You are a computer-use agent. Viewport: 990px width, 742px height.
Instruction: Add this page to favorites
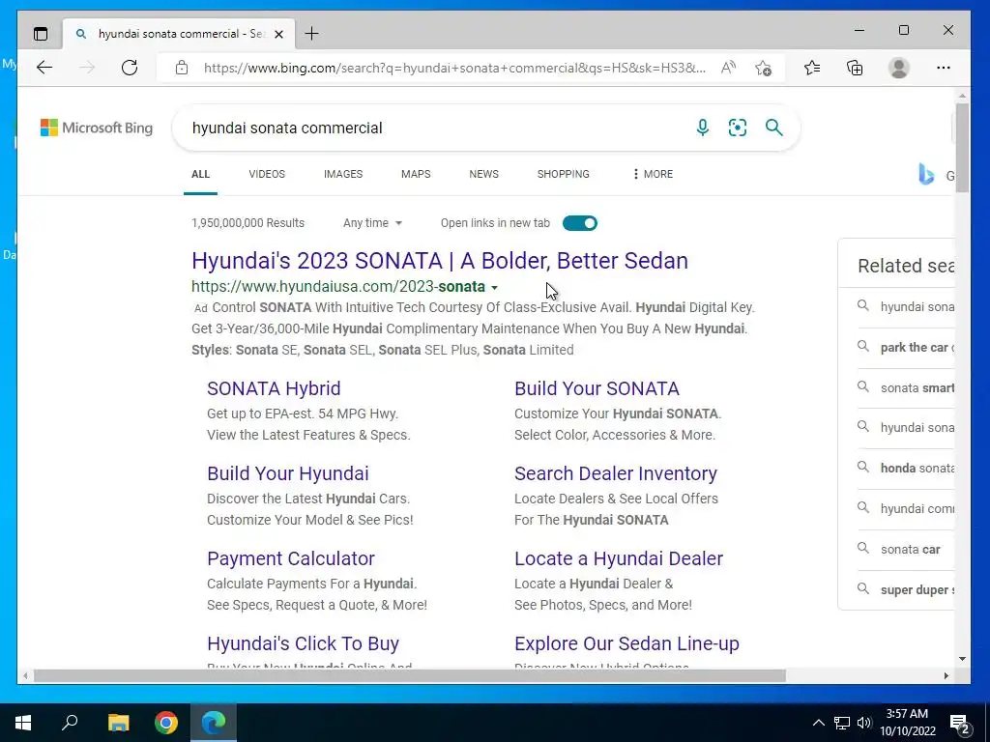764,68
